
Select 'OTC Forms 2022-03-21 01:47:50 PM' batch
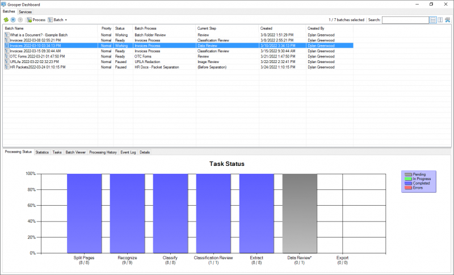(37, 56)
